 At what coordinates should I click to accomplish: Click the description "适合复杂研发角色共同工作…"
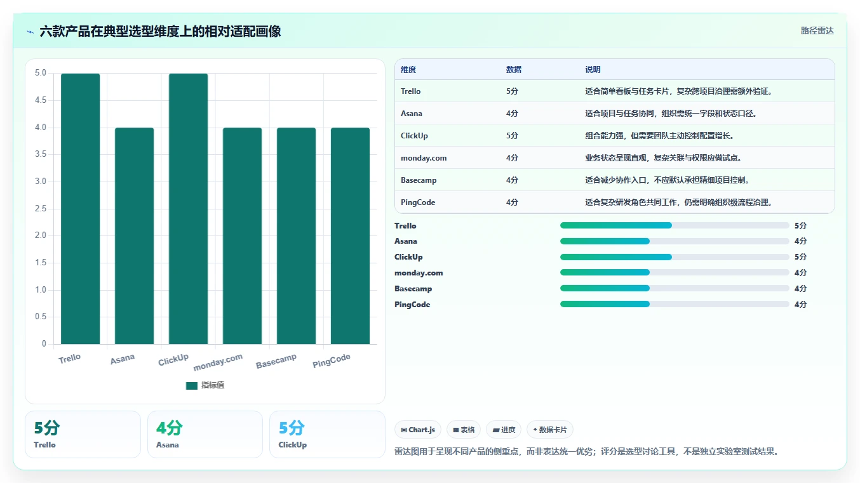point(678,202)
